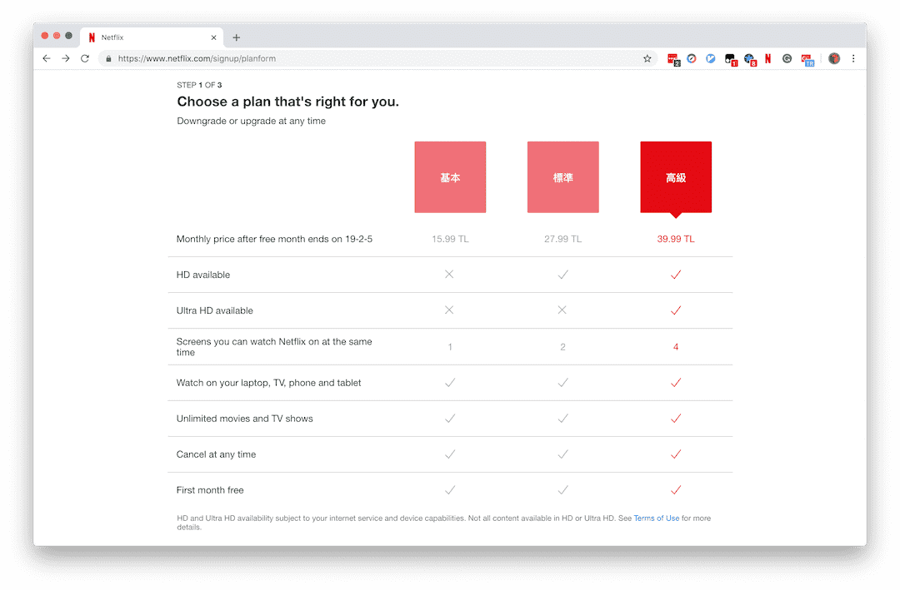
Task: Click the 39.99 TL premium price
Action: click(676, 239)
